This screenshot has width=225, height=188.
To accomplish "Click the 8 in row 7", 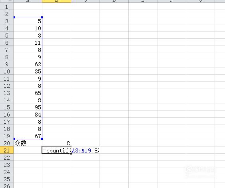I will click(28, 49).
